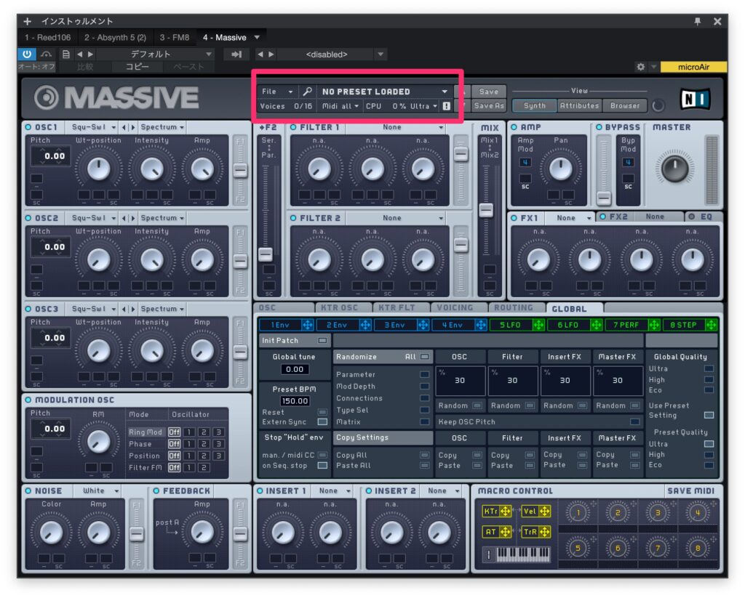Click the Preset BPM value field
The width and height of the screenshot is (745, 598).
pyautogui.click(x=295, y=401)
